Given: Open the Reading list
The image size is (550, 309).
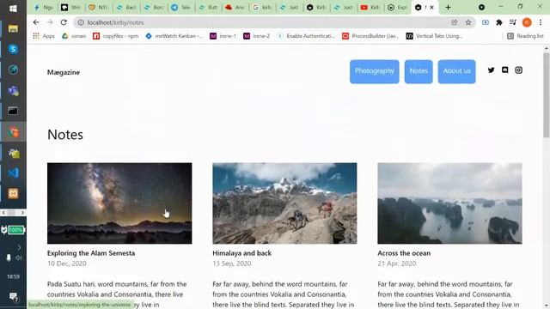Looking at the screenshot, I should (525, 36).
